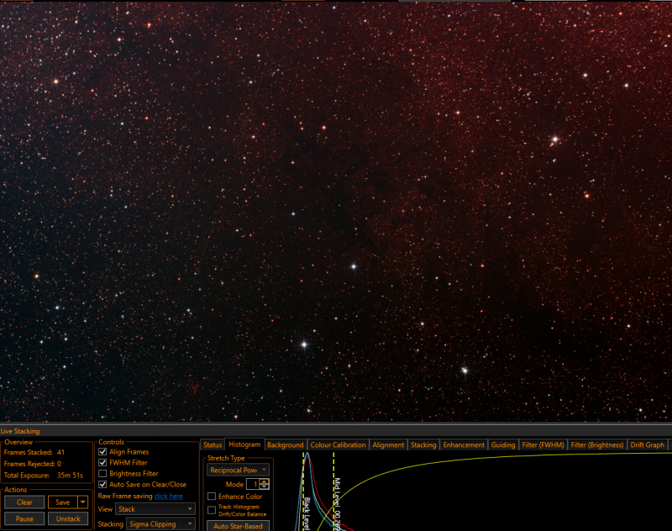
Task: Follow the Raw Frame saving click here link
Action: [x=169, y=496]
